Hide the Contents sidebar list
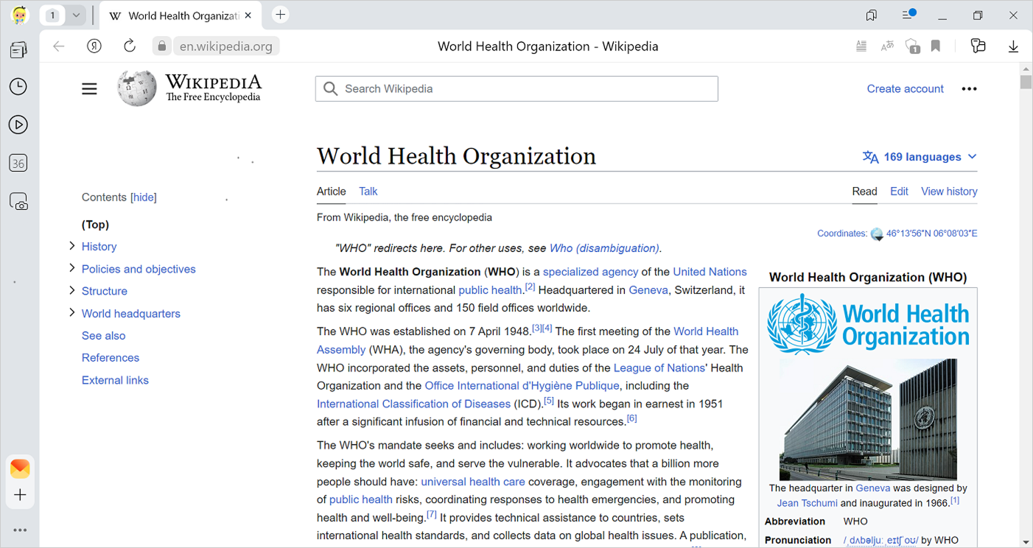Image resolution: width=1033 pixels, height=548 pixels. pos(144,197)
